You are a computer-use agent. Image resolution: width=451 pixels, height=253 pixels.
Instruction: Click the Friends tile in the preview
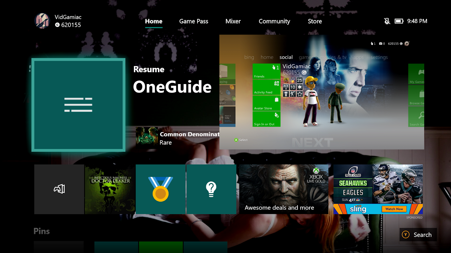pyautogui.click(x=266, y=71)
